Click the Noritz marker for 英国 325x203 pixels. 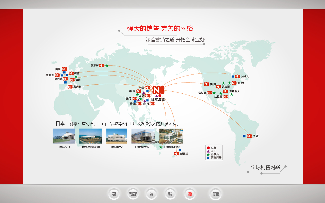(64, 69)
